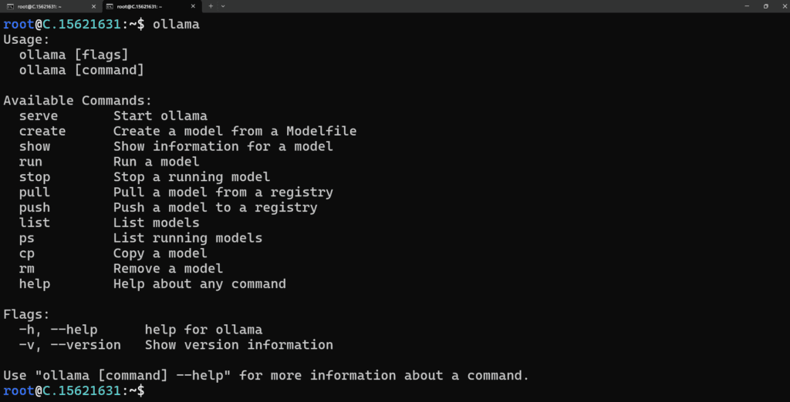Screen dimensions: 790x402
Task: Select the active second terminal tab
Action: click(x=152, y=6)
